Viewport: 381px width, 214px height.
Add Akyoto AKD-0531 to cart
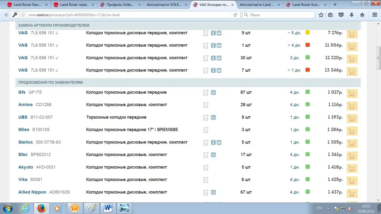coord(352,168)
